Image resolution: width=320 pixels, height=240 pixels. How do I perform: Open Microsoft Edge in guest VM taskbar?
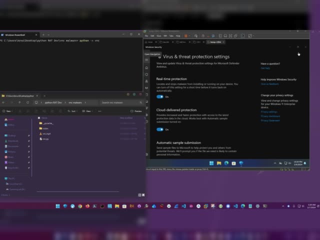pos(226,163)
